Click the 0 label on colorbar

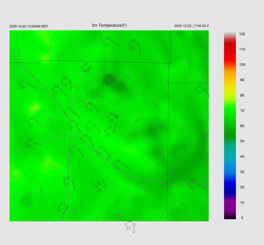pos(242,218)
